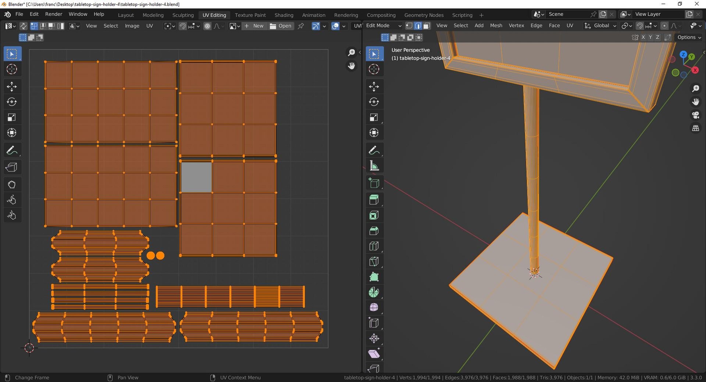Select the Cursor tool in UV editor

coord(12,69)
